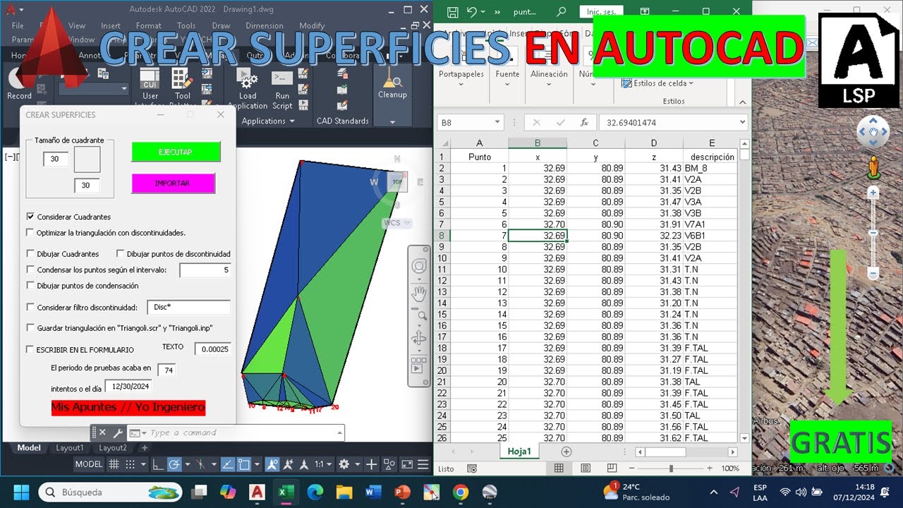Click Disc* filter text field
The width and height of the screenshot is (903, 508).
pos(188,307)
